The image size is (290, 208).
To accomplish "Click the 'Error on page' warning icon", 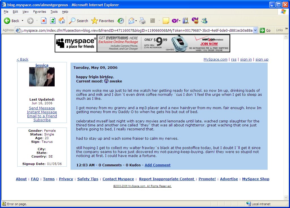I will click(4, 204).
